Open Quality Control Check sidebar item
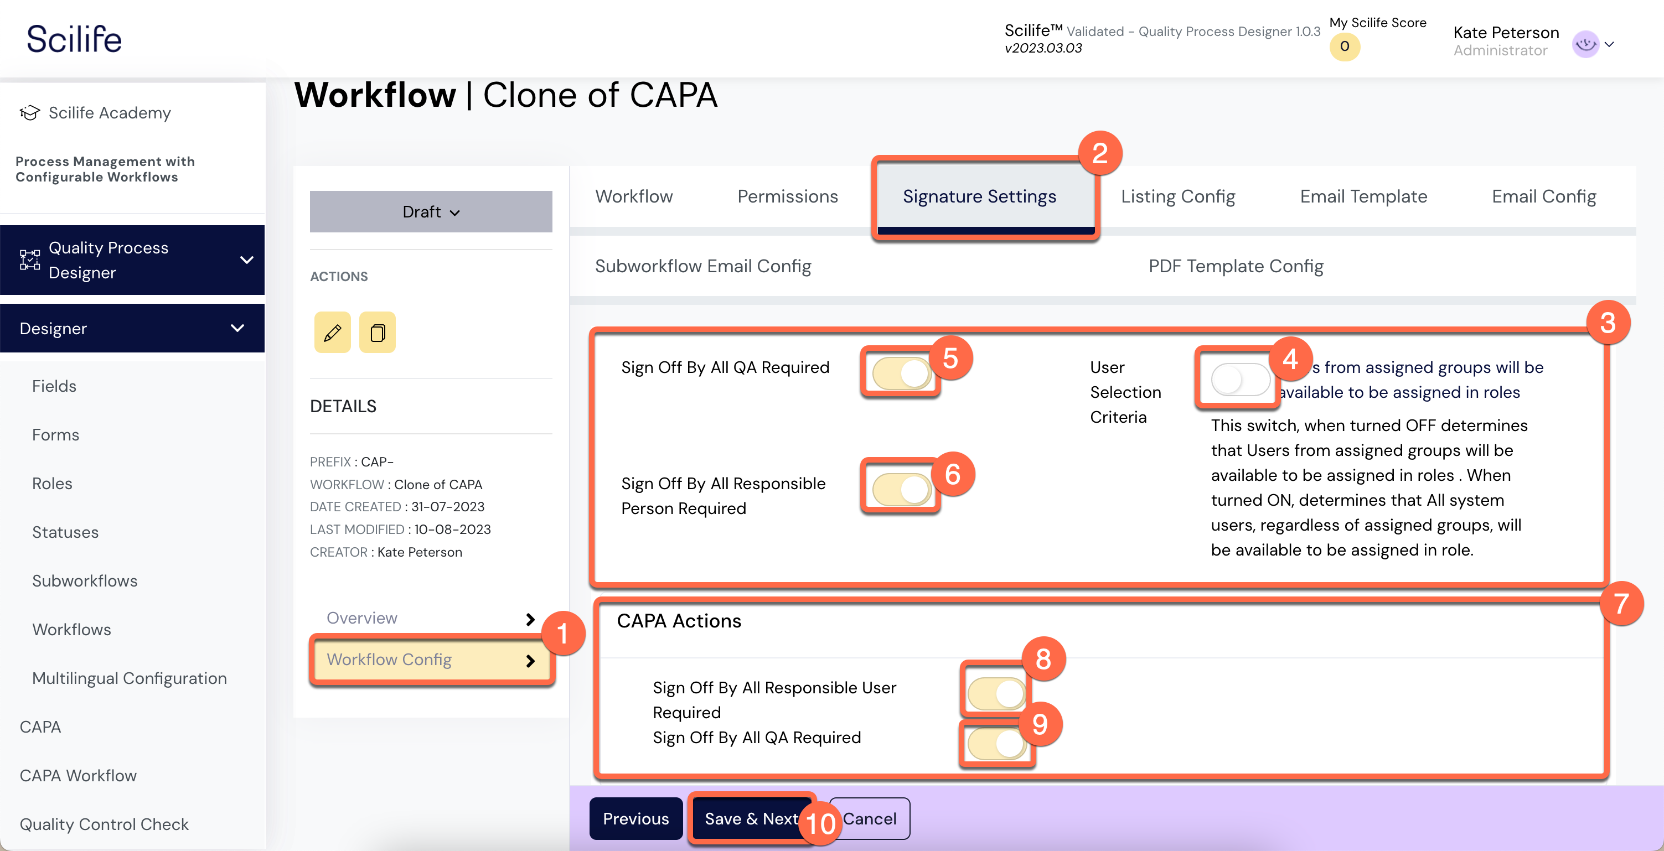This screenshot has width=1664, height=851. point(104,824)
